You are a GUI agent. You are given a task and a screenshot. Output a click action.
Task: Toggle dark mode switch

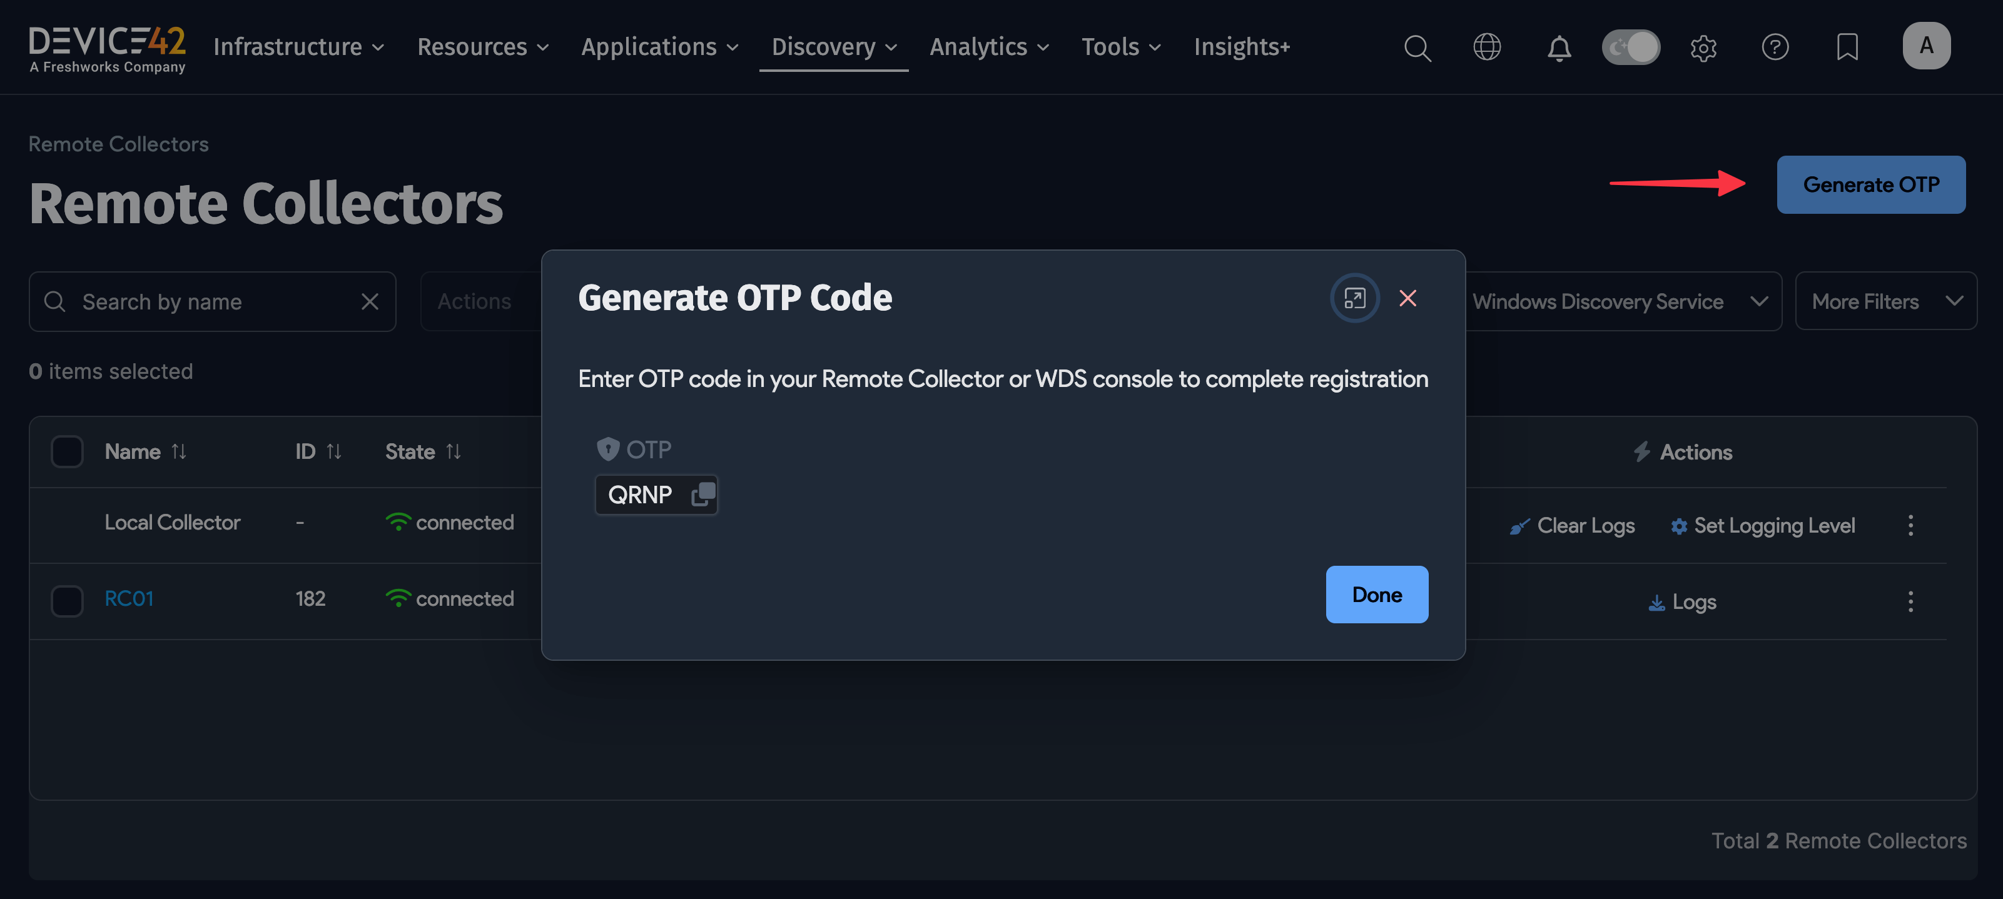pos(1631,47)
